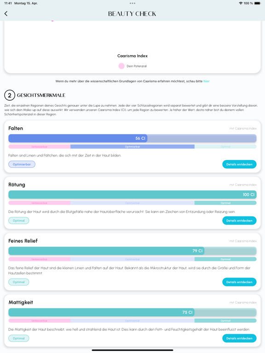The image size is (265, 353).
Task: Tap the Optimierbar segment in Falten scale
Action: pyautogui.click(x=132, y=147)
